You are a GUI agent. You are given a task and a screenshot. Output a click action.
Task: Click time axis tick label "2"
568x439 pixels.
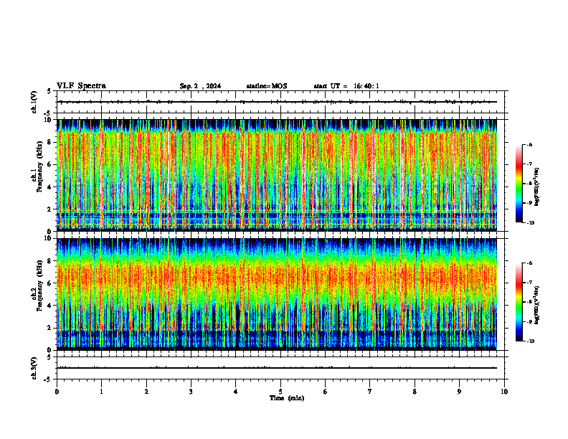(x=146, y=392)
